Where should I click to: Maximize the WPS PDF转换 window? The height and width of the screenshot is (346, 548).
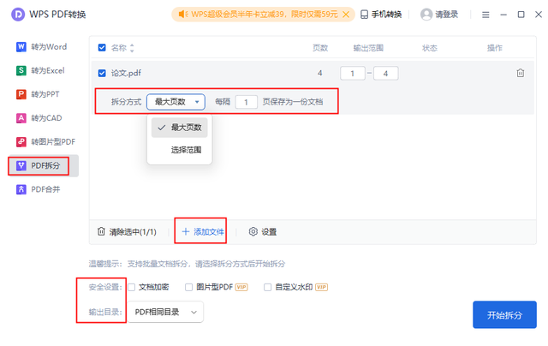coord(521,15)
